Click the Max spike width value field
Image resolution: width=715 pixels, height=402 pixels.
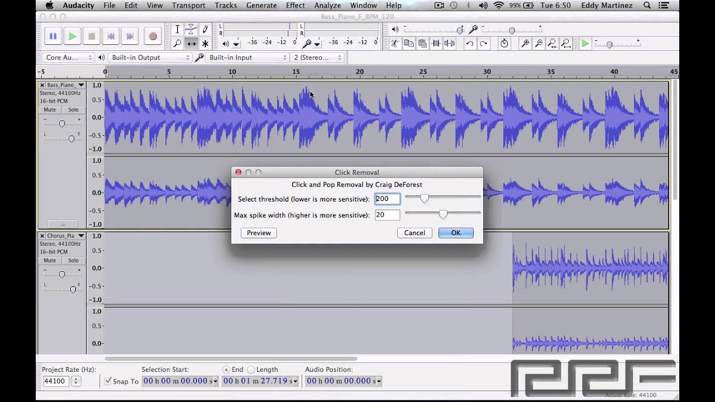388,215
